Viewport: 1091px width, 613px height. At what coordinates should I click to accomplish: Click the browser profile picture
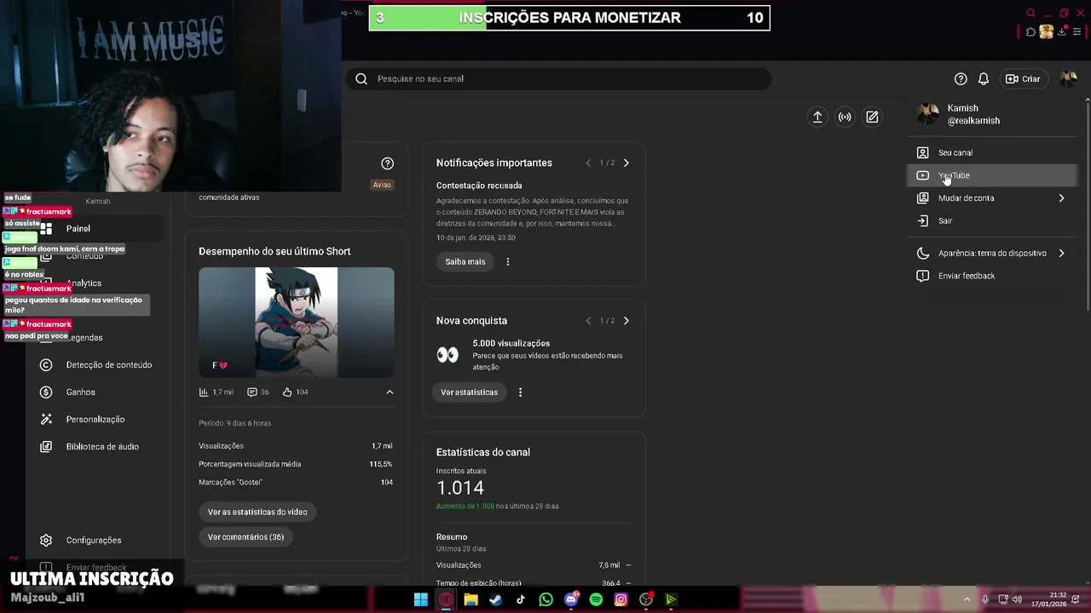point(1047,32)
